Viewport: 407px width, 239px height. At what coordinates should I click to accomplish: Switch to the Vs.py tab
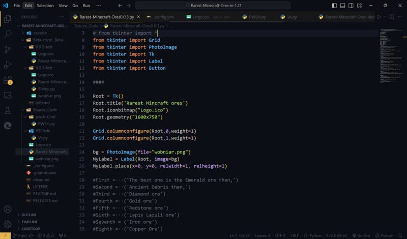(288, 17)
